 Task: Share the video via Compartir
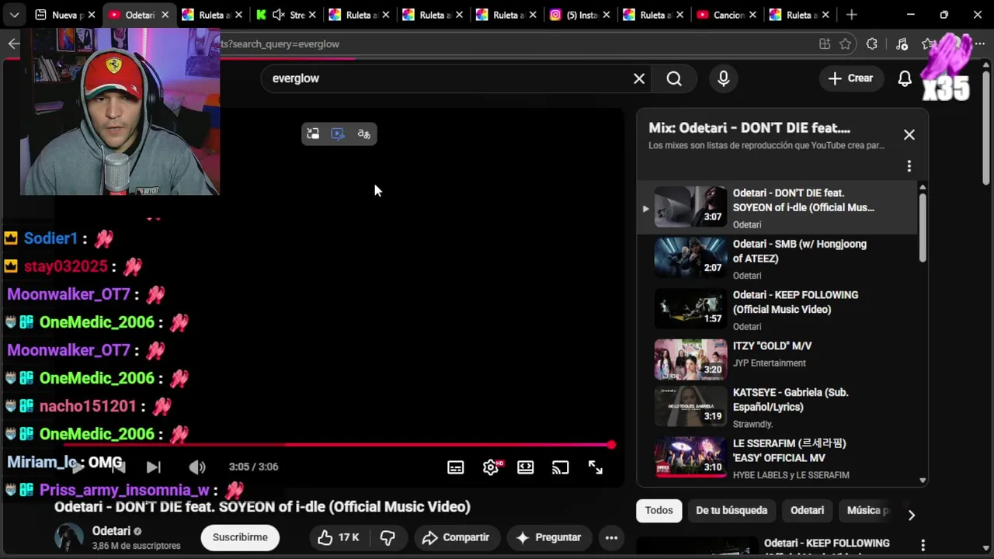click(456, 537)
